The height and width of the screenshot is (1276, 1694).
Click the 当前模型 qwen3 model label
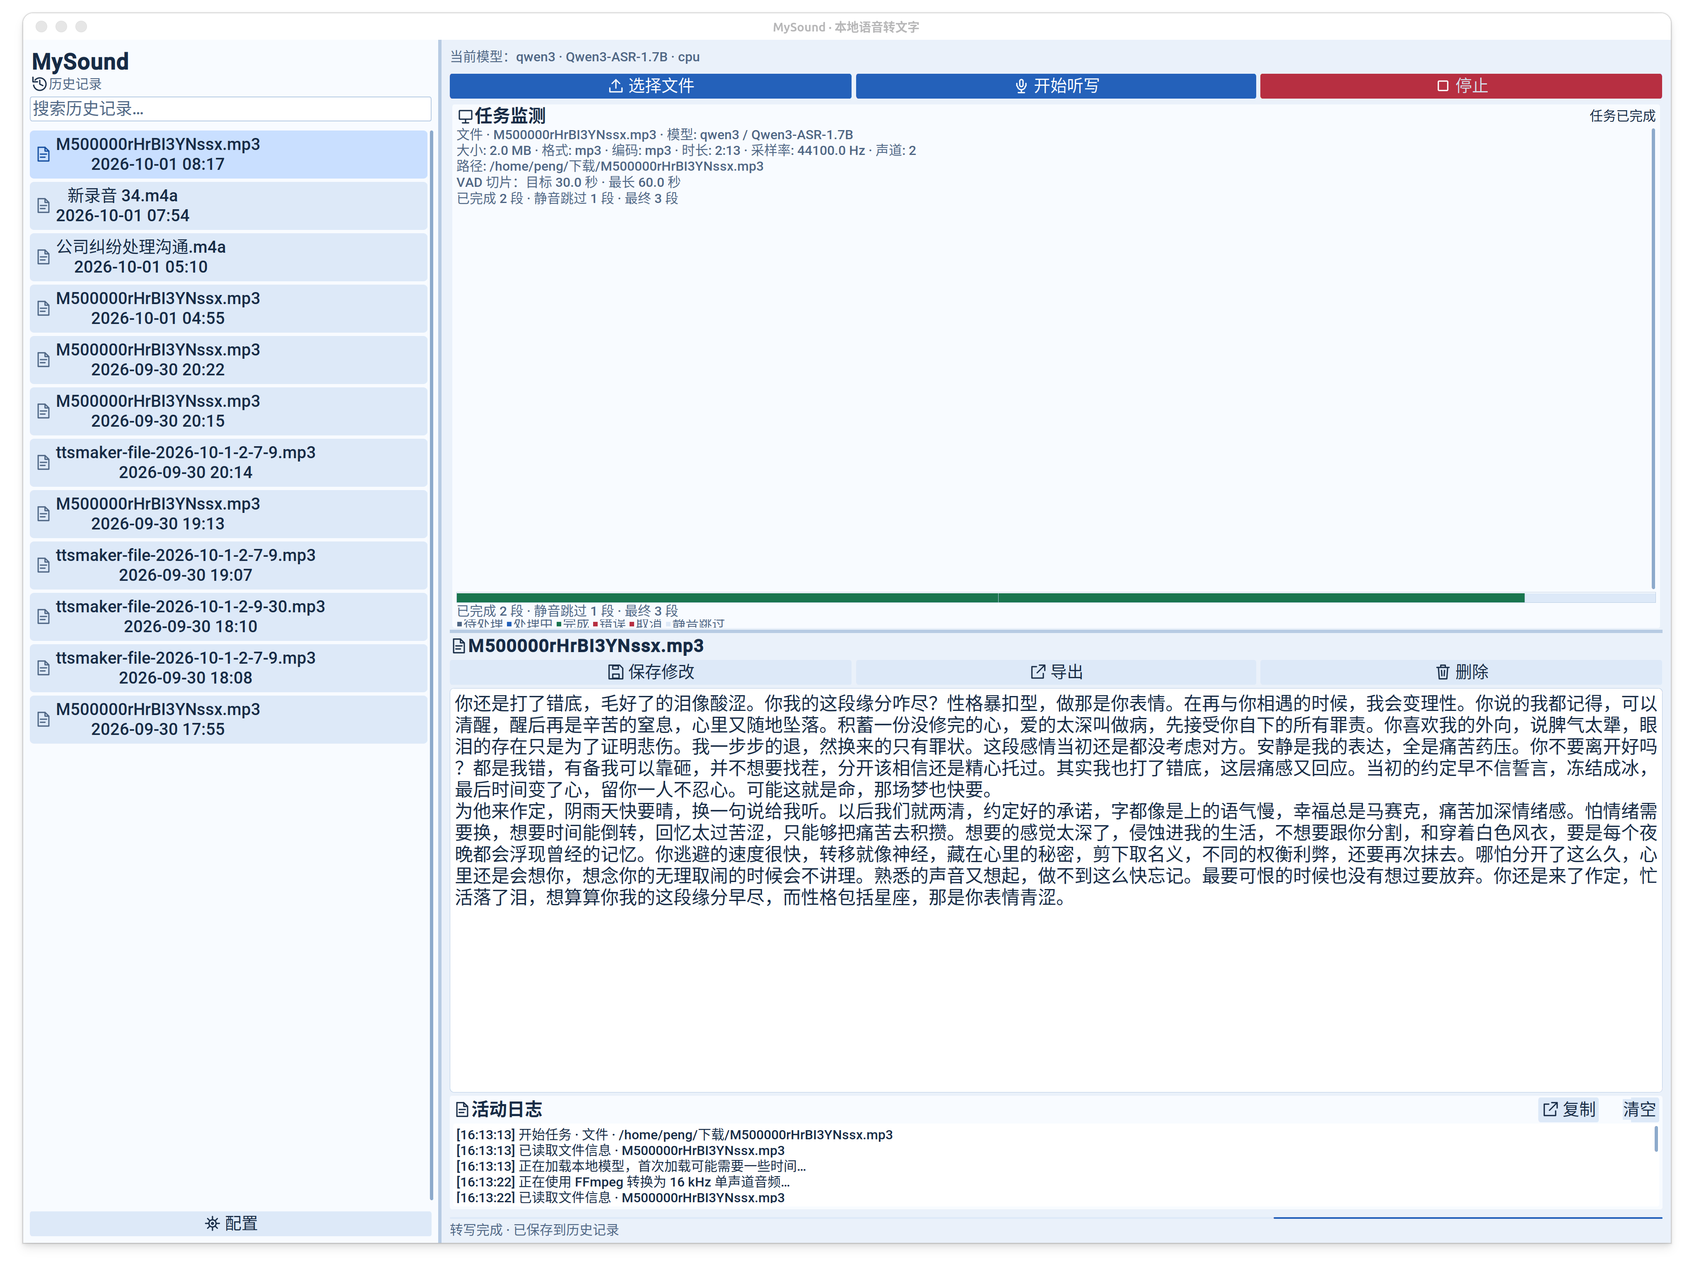click(x=574, y=57)
